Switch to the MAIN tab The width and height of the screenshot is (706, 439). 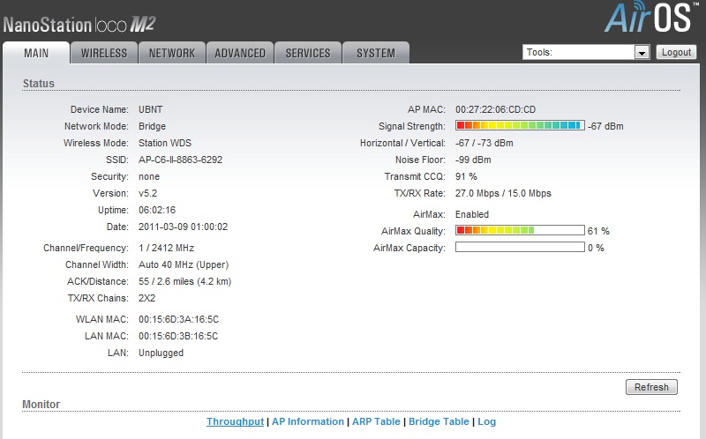tap(36, 53)
